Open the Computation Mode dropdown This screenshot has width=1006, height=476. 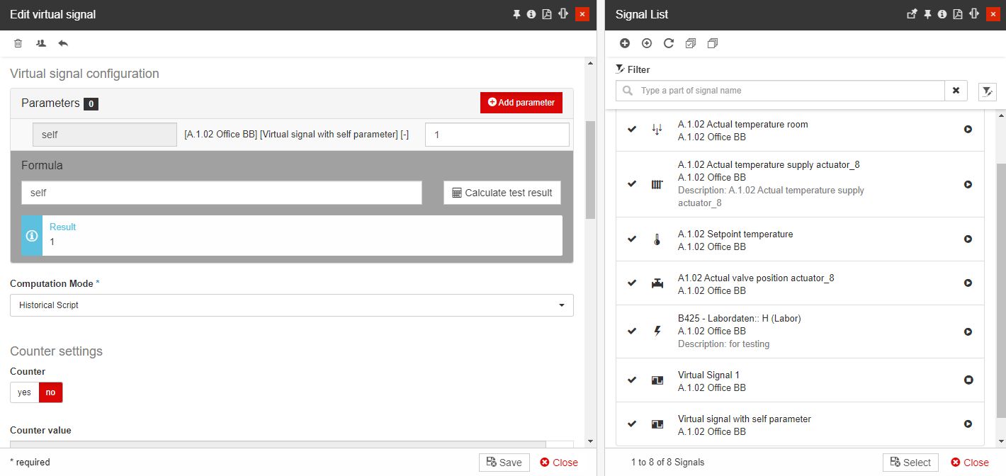point(291,305)
